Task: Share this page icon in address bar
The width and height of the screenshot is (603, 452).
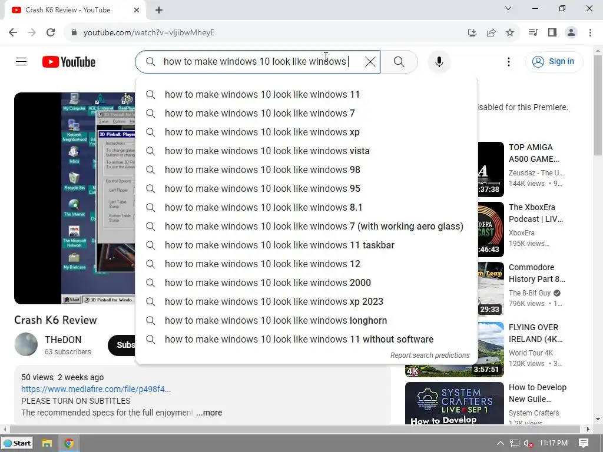Action: [491, 32]
